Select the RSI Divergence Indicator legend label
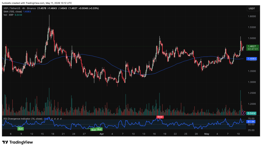Image resolution: width=262 pixels, height=148 pixels. [x=23, y=119]
